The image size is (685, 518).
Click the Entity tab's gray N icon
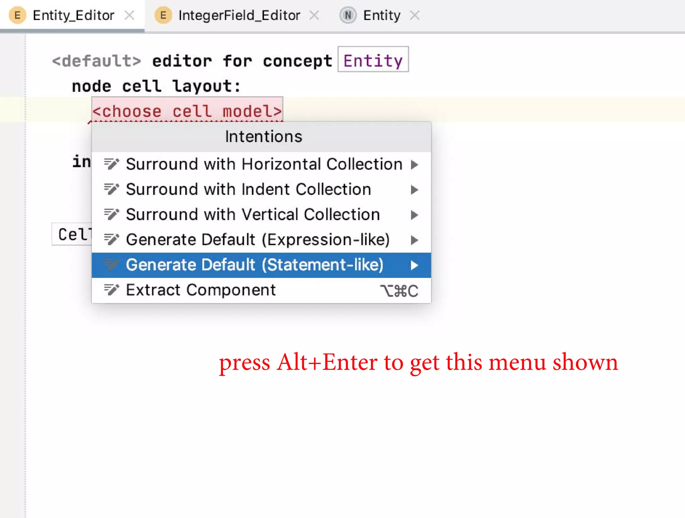tap(348, 15)
